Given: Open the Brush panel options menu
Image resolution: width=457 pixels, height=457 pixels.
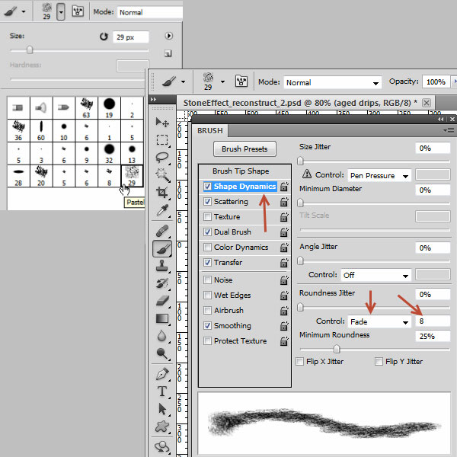Looking at the screenshot, I should [x=449, y=130].
